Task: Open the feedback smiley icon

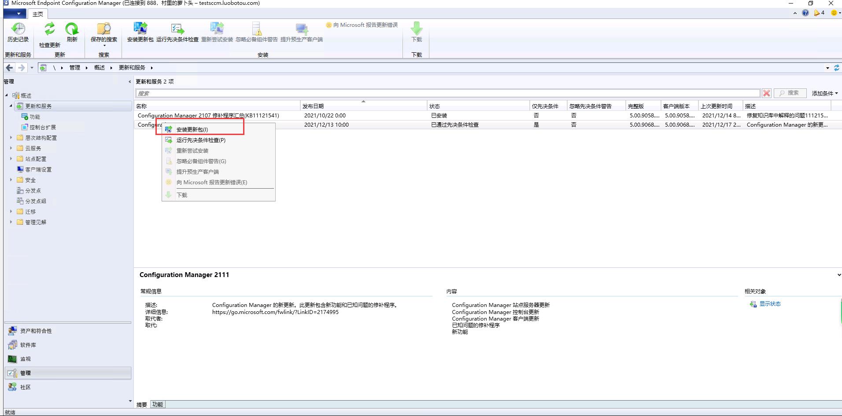Action: [834, 13]
